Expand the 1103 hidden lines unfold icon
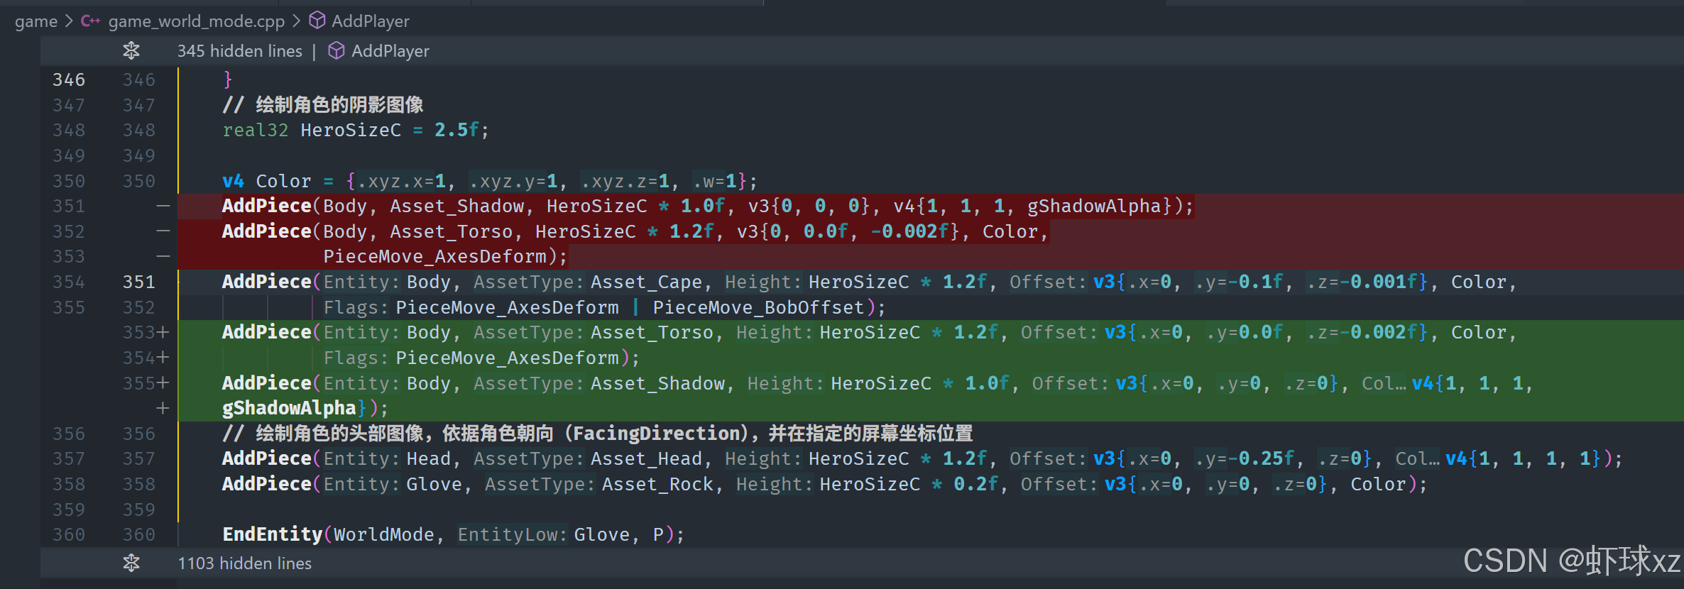Image resolution: width=1684 pixels, height=589 pixels. 131,563
